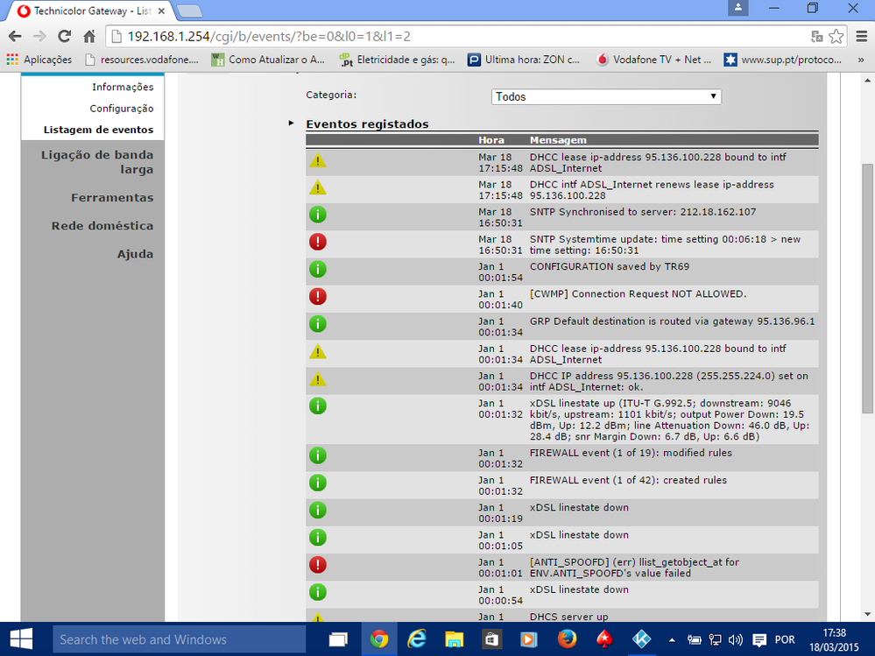Open the Ligação de banda larga menu
The image size is (875, 656).
tap(96, 162)
